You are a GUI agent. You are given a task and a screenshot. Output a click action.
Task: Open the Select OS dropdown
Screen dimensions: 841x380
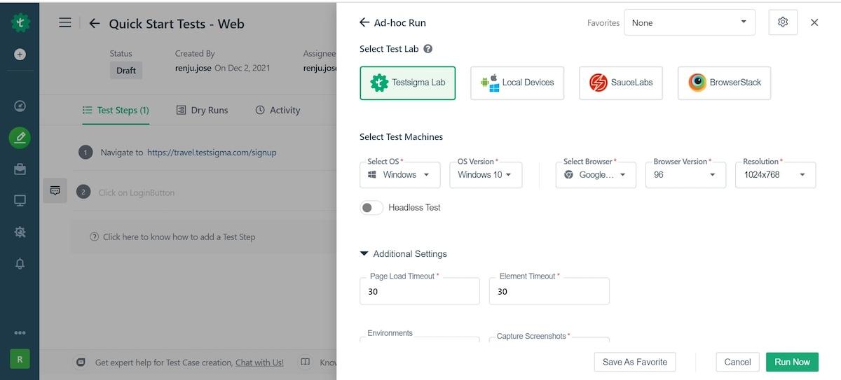click(x=399, y=175)
